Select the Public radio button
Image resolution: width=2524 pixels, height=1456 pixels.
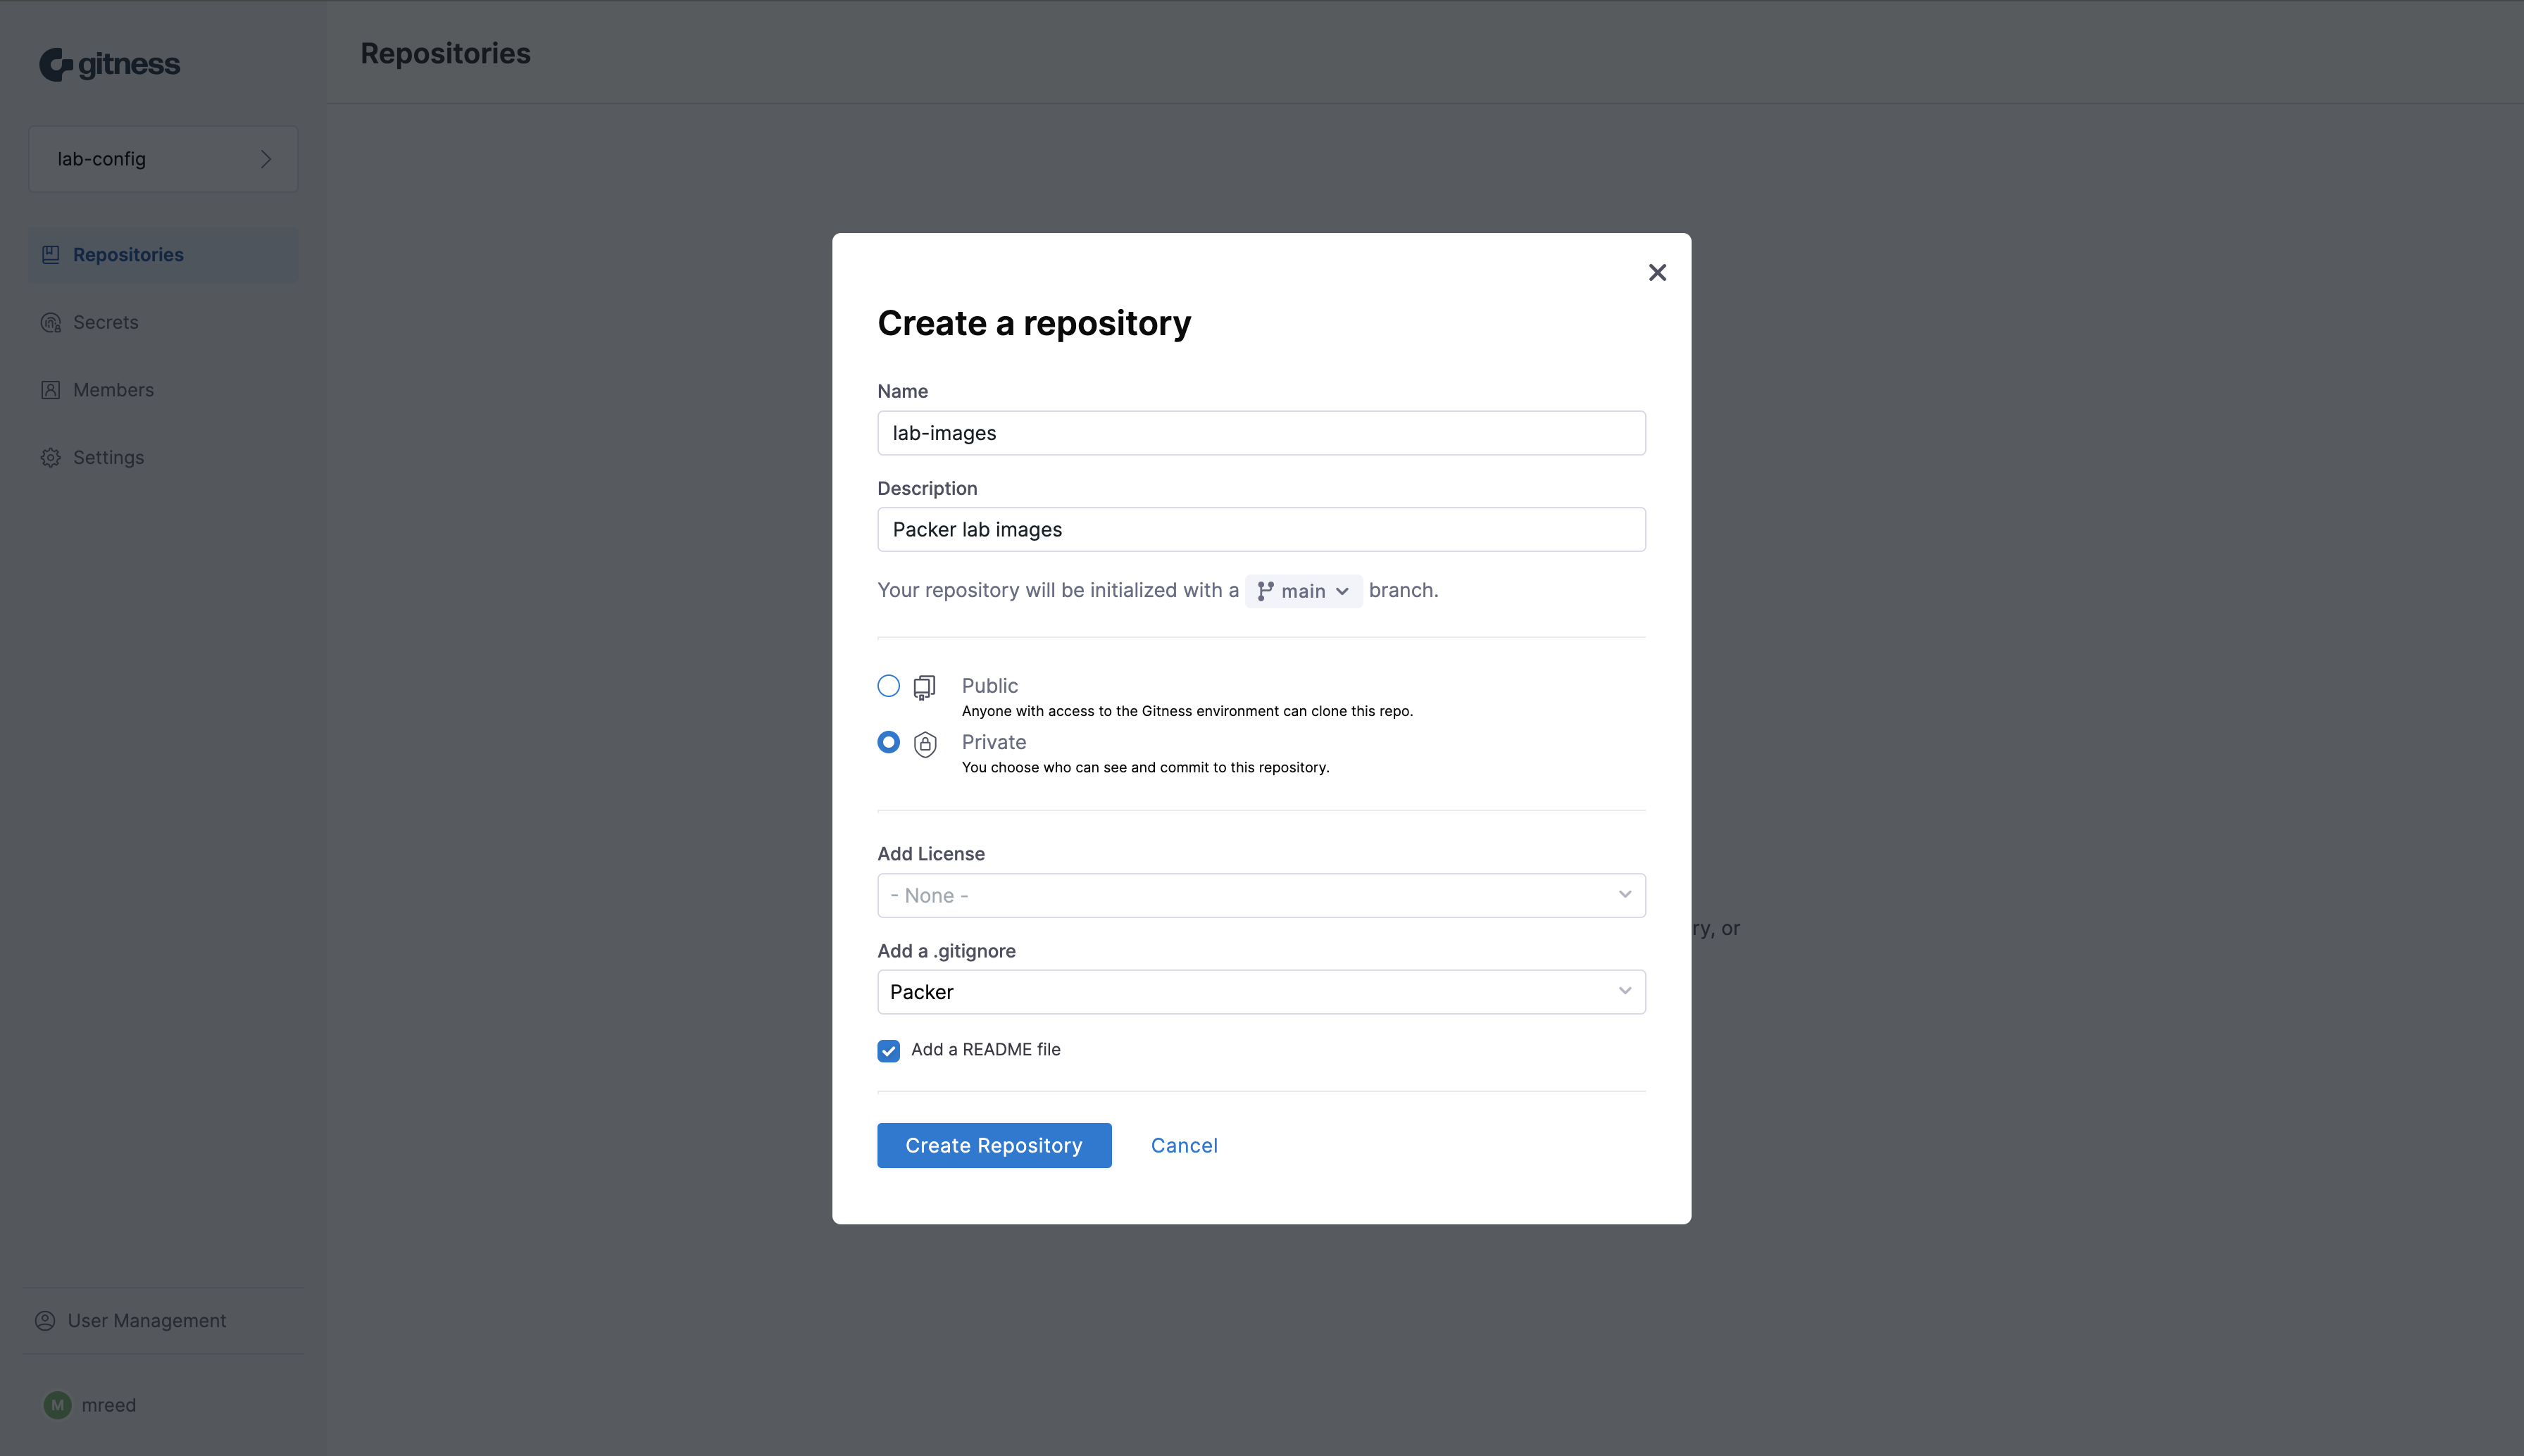coord(888,686)
